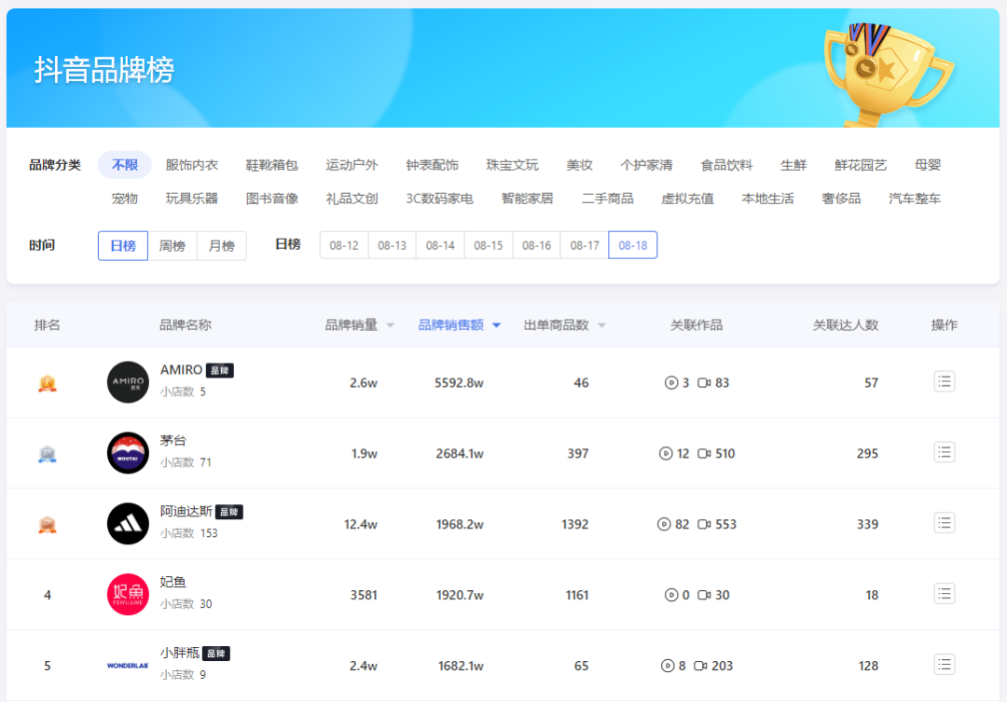Click the video icon in AMIRO row
The height and width of the screenshot is (702, 1007).
coord(704,383)
